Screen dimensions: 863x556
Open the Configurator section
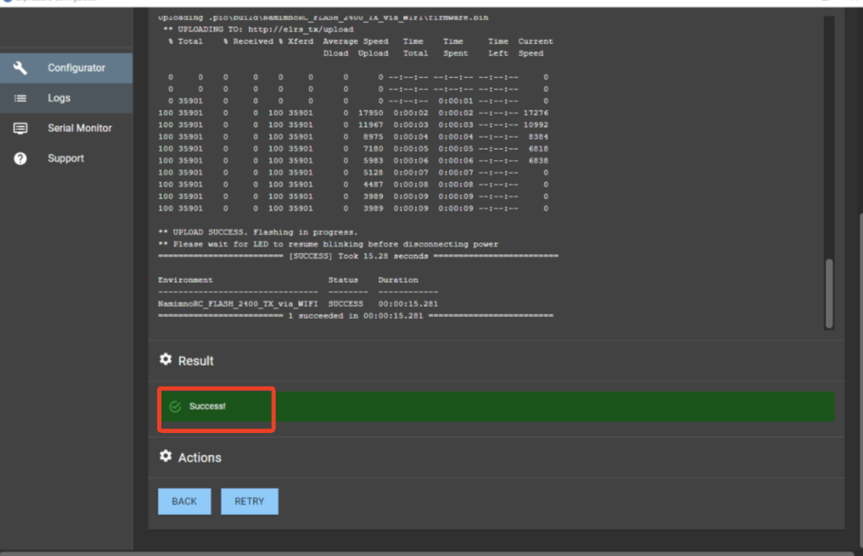pyautogui.click(x=66, y=68)
